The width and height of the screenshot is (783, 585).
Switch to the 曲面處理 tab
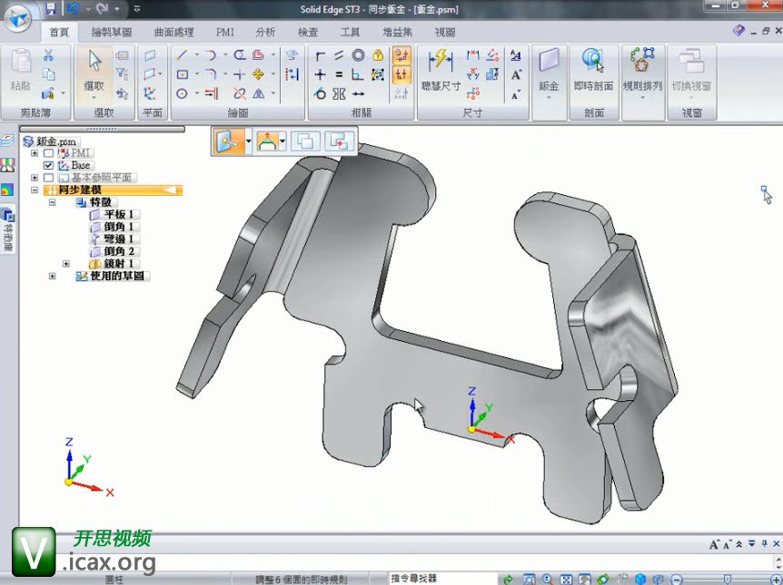173,33
